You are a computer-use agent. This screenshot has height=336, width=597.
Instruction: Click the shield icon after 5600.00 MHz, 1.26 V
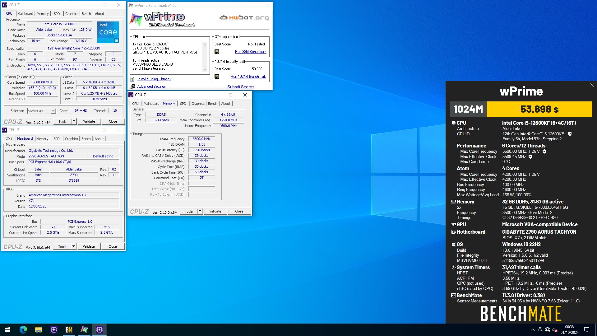(544, 152)
